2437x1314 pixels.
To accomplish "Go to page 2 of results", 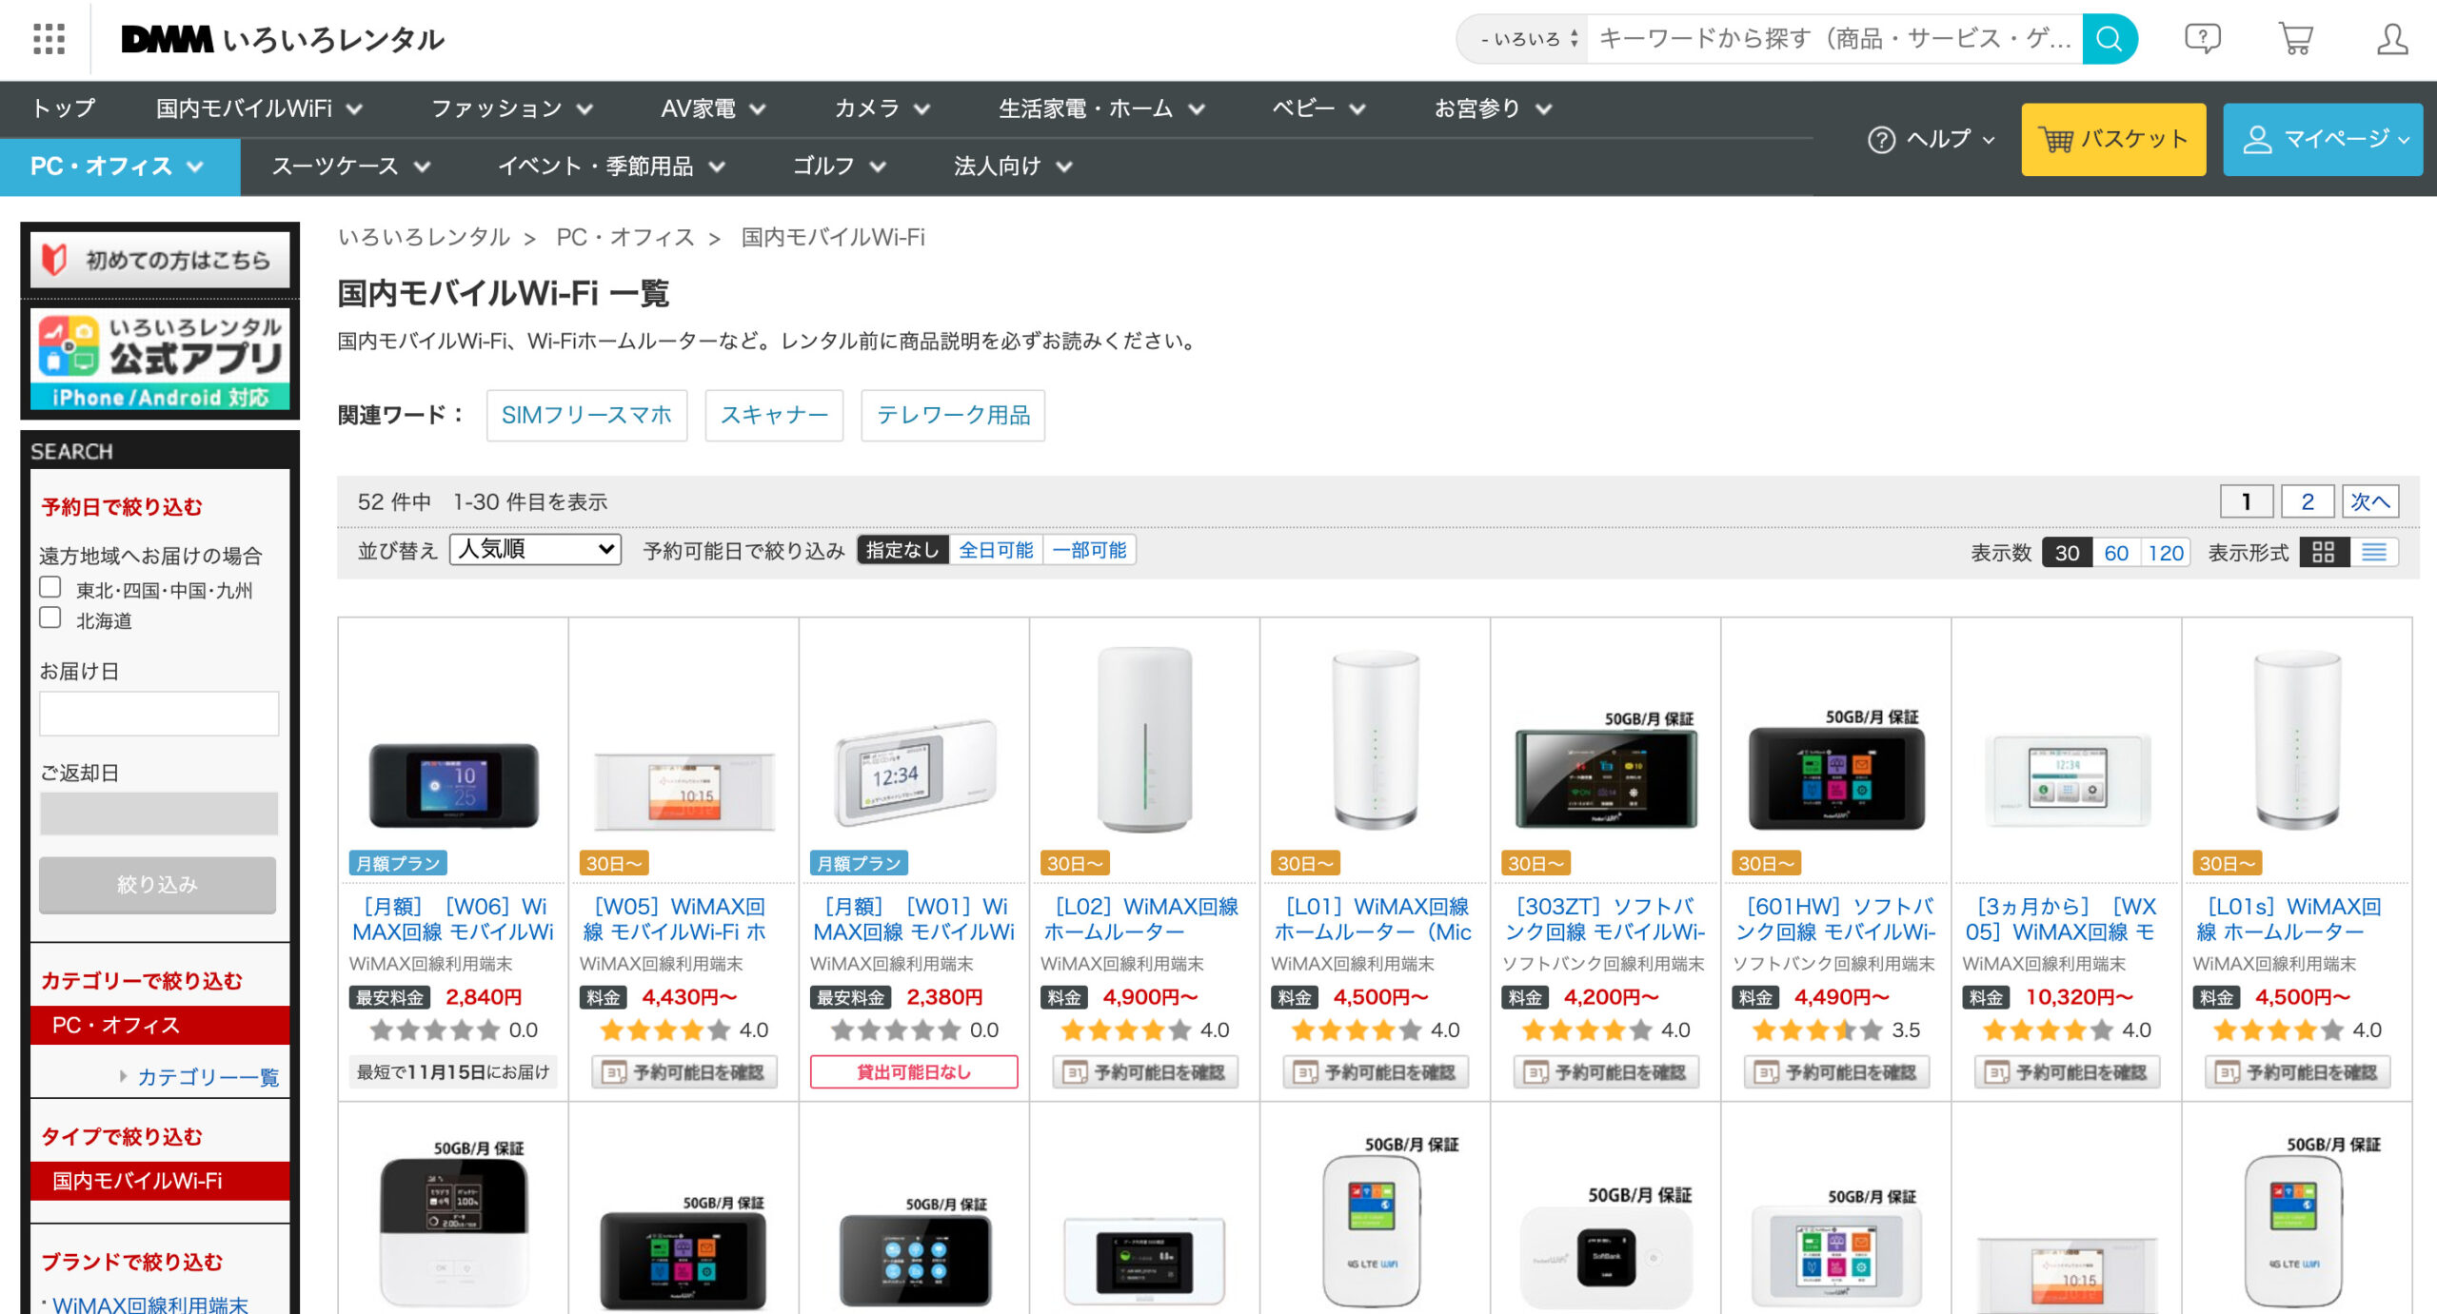I will point(2308,501).
